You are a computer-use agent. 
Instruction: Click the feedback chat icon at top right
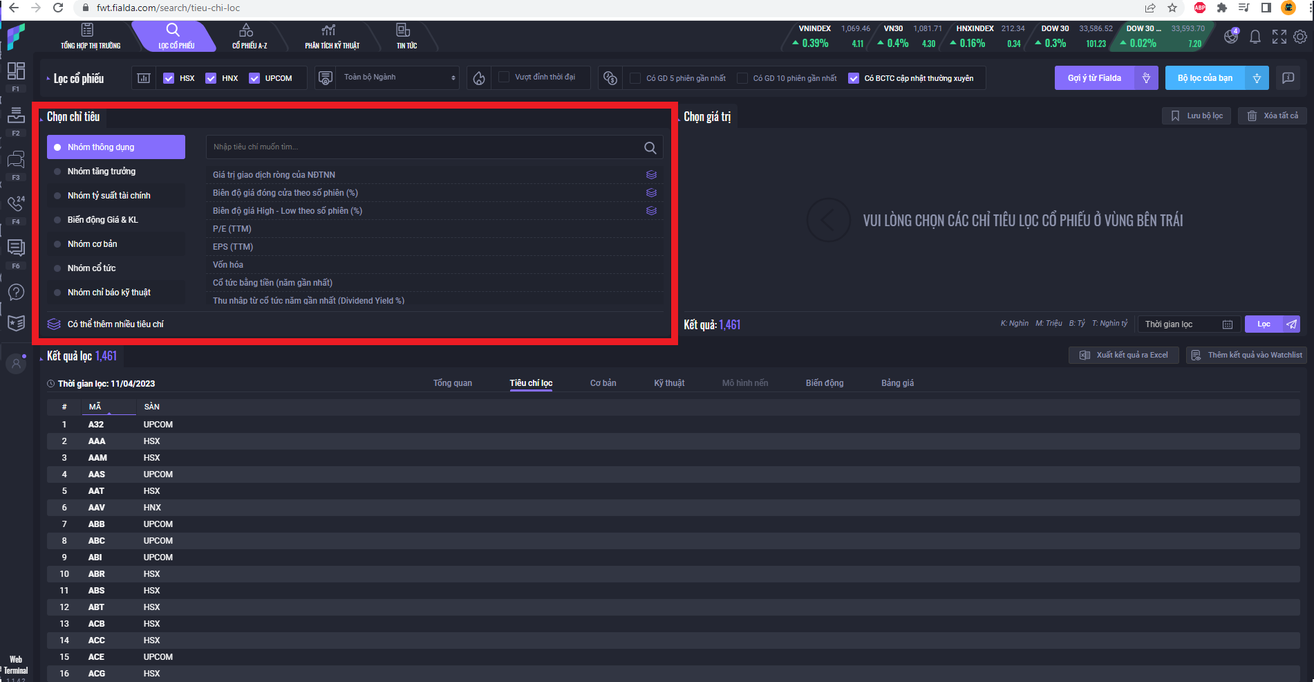point(1288,78)
